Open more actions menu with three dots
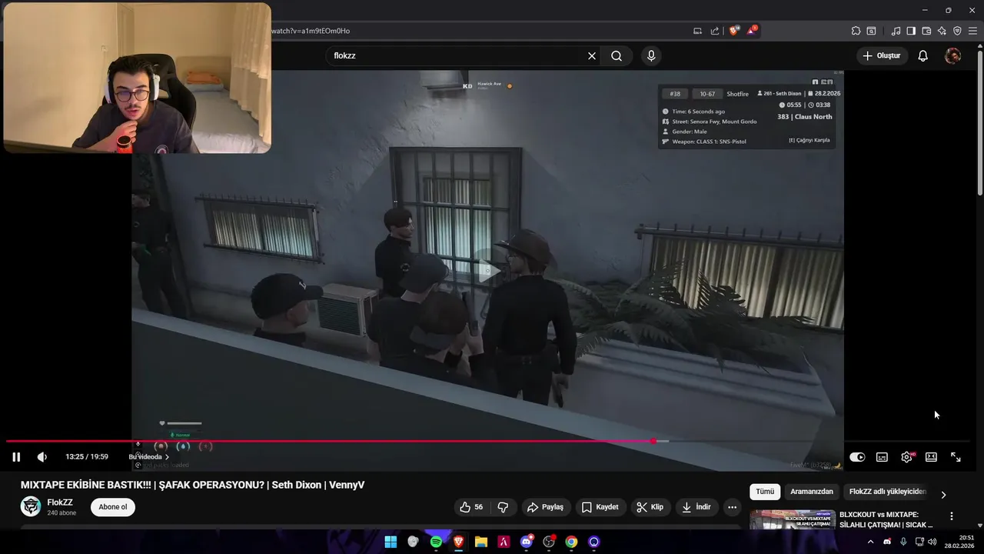Viewport: 984px width, 554px height. click(x=732, y=507)
